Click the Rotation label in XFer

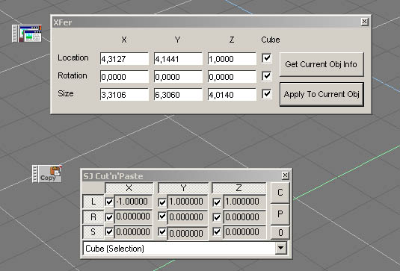coord(73,75)
